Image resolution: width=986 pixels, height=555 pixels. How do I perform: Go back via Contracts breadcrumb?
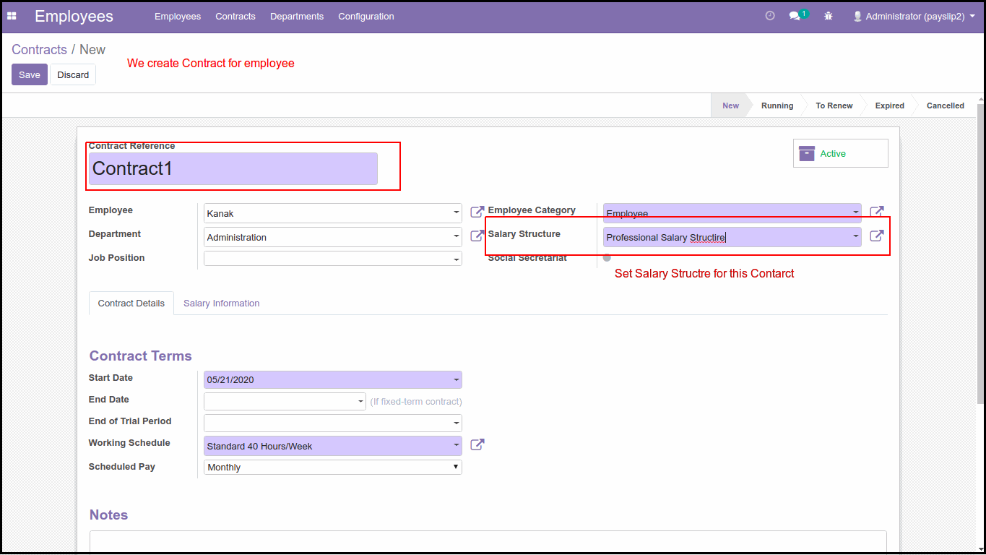39,50
